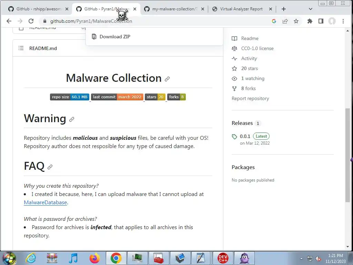Close the Virtual Analyzer Report tab
The image size is (353, 265).
(271, 9)
